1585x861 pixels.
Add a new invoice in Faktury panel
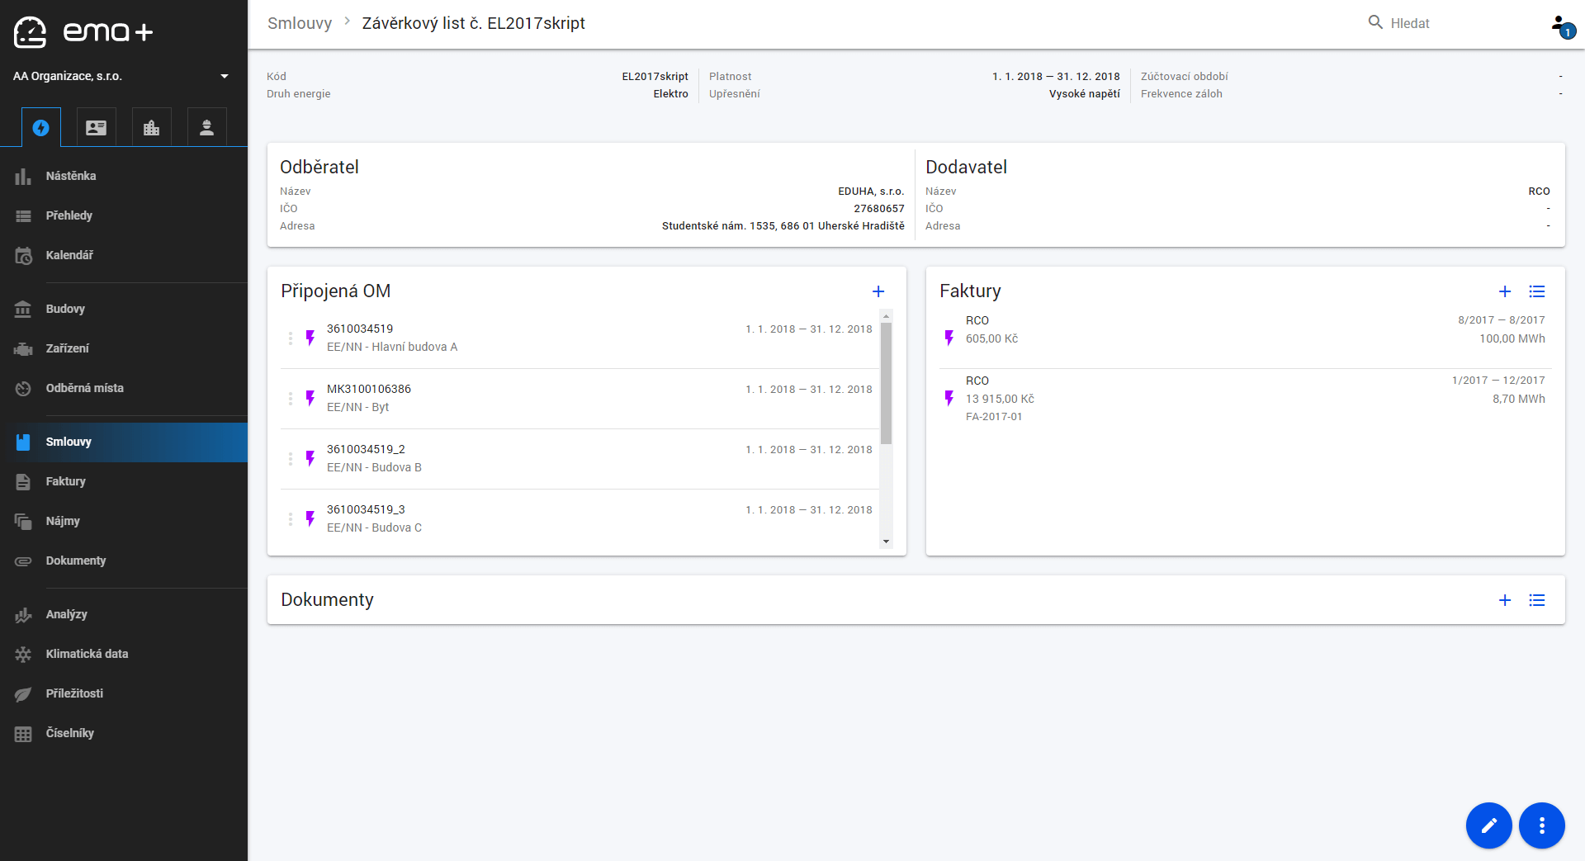(1504, 291)
